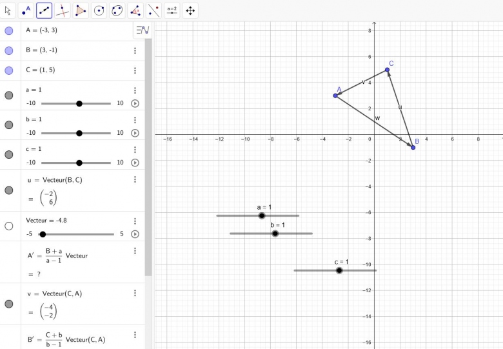Viewport: 503px width, 349px height.
Task: Show the hidden Vecteur slider object
Action: [x=9, y=226]
